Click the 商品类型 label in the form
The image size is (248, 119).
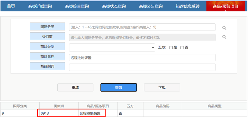point(47,46)
